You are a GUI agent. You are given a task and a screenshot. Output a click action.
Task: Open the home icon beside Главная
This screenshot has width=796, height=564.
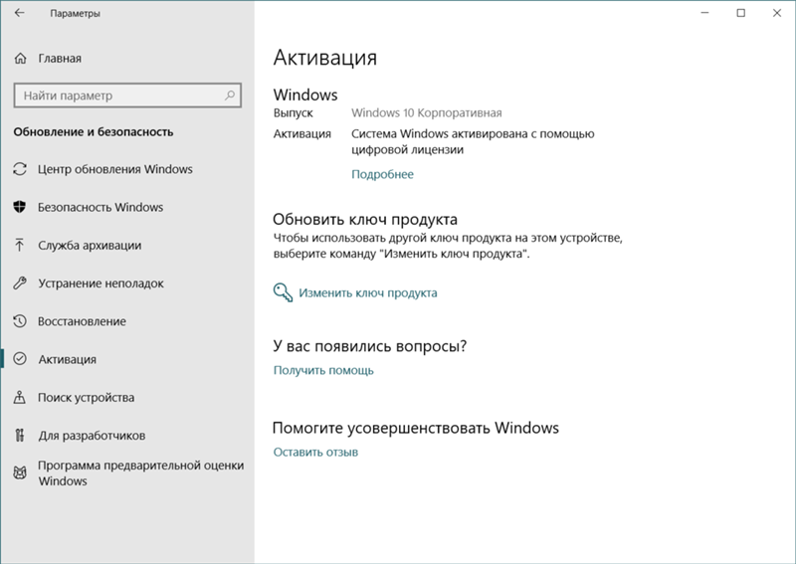pos(20,59)
